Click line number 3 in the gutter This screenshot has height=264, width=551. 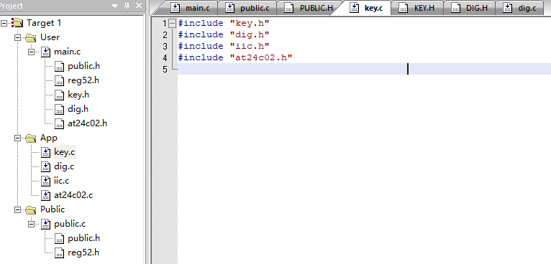tap(165, 47)
